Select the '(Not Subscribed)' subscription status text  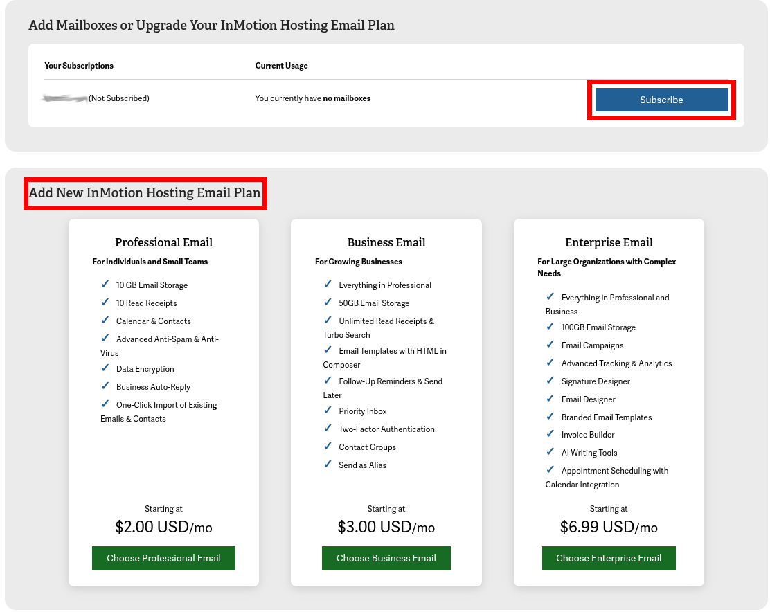click(119, 98)
